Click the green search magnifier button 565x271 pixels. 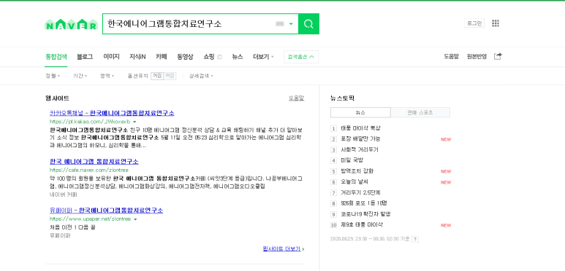pos(308,24)
